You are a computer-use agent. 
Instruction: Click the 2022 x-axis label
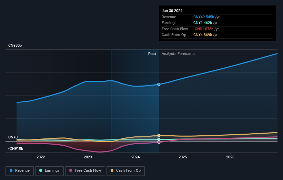tap(41, 157)
